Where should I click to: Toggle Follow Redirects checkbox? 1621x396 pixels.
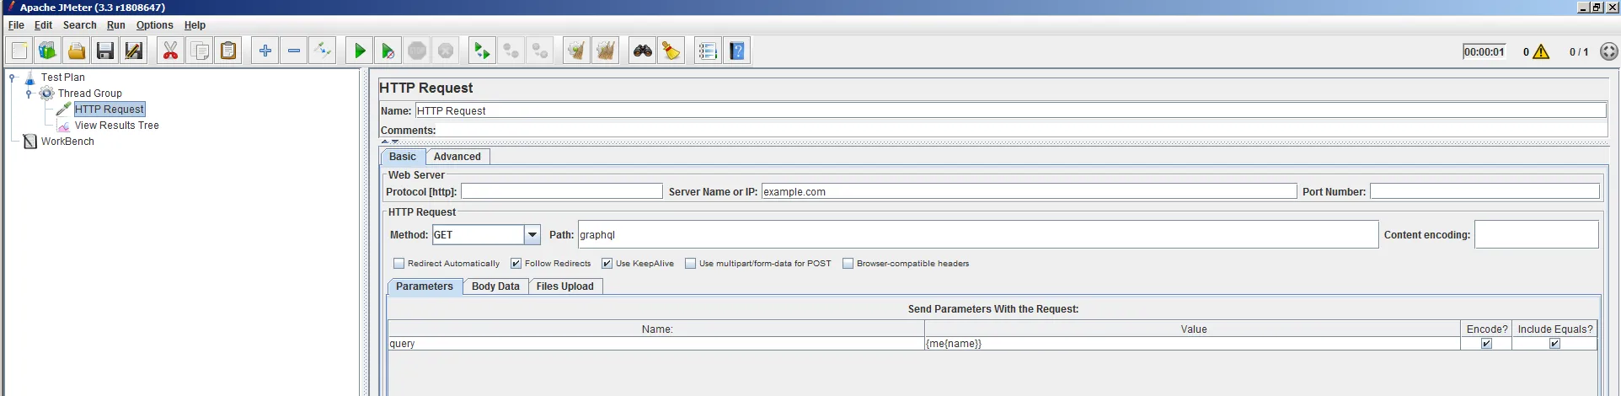(x=516, y=264)
